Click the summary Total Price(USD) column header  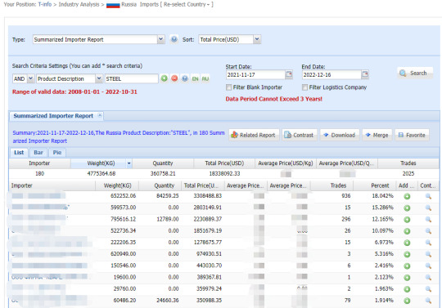tap(224, 163)
